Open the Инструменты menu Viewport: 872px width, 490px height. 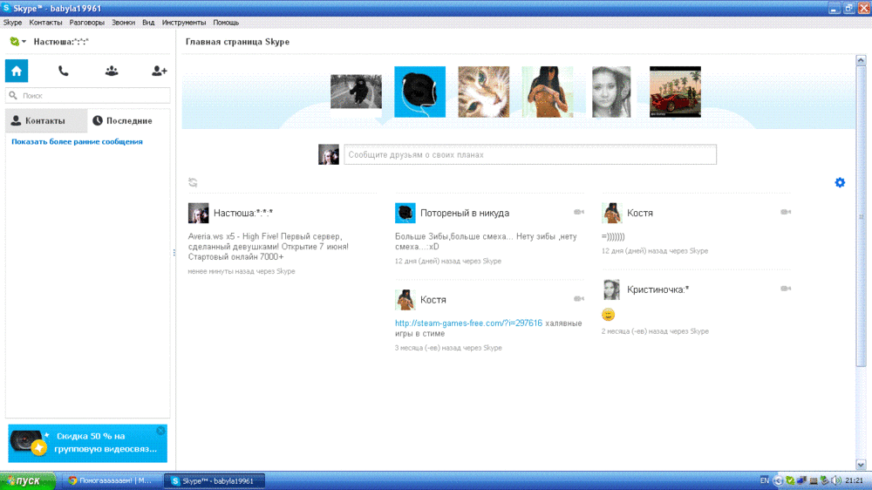[x=183, y=23]
